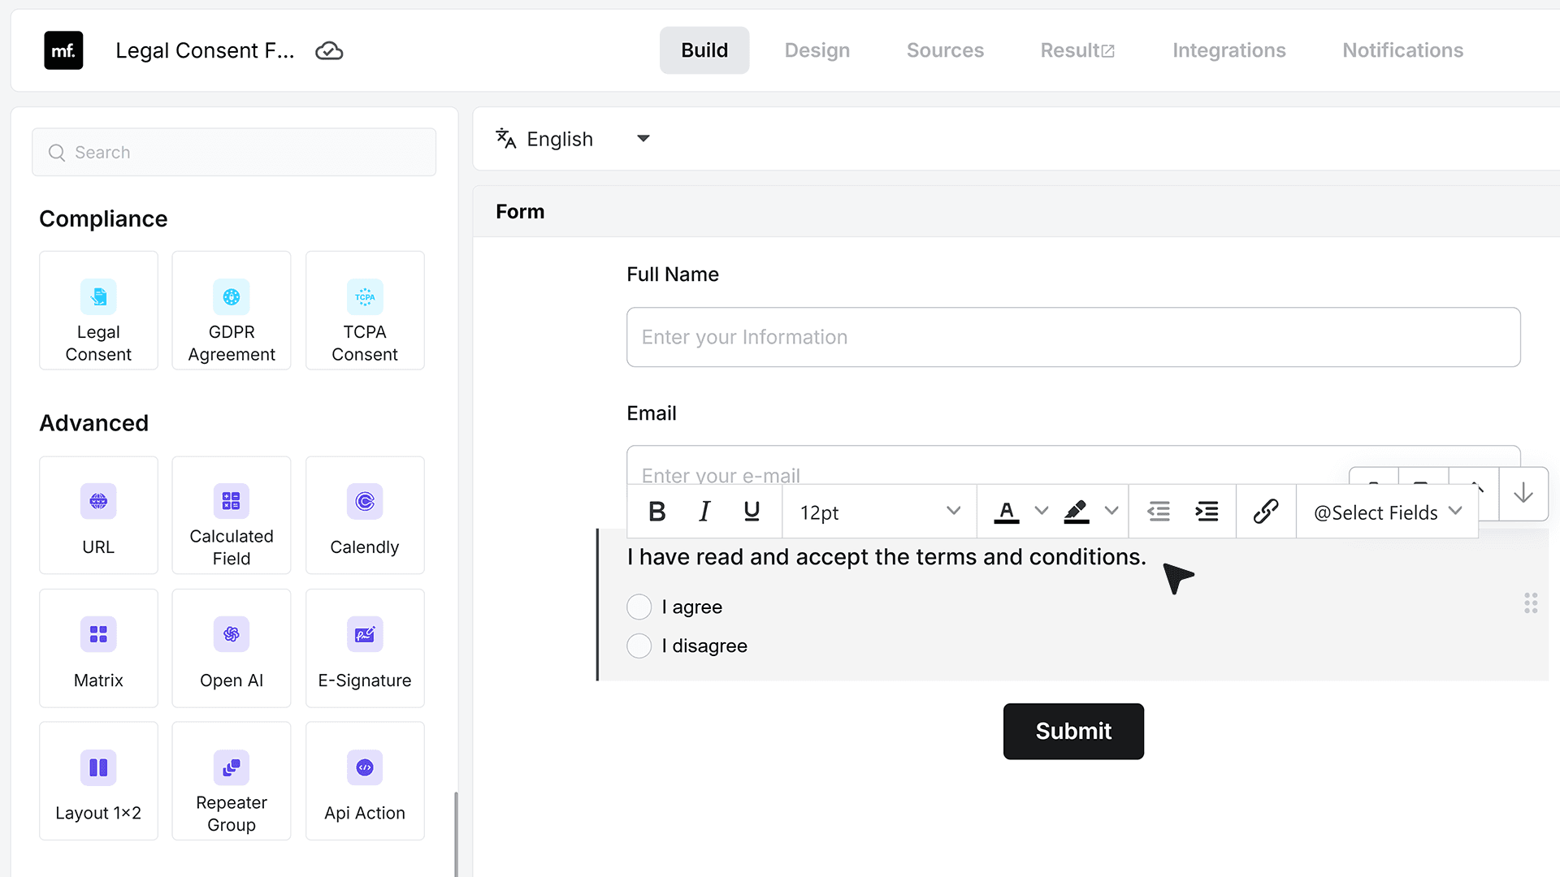Image resolution: width=1560 pixels, height=877 pixels.
Task: Select the I disagree radio option
Action: (x=639, y=646)
